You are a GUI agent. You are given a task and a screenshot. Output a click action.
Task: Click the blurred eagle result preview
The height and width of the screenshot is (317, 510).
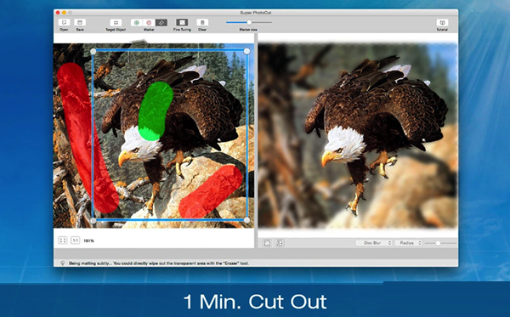tap(358, 136)
